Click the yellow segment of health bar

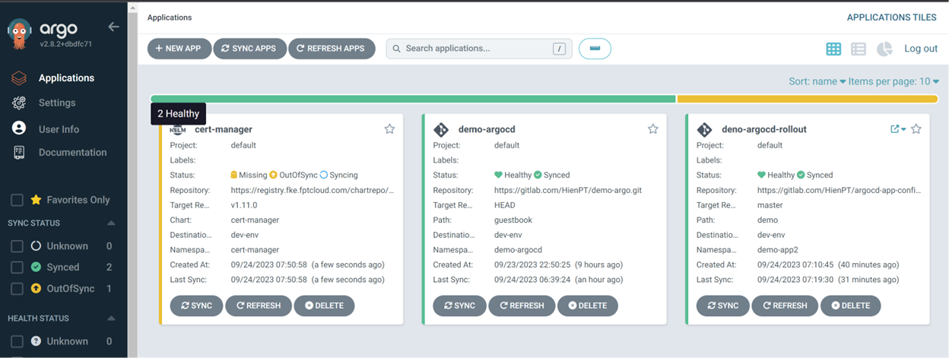(x=806, y=99)
